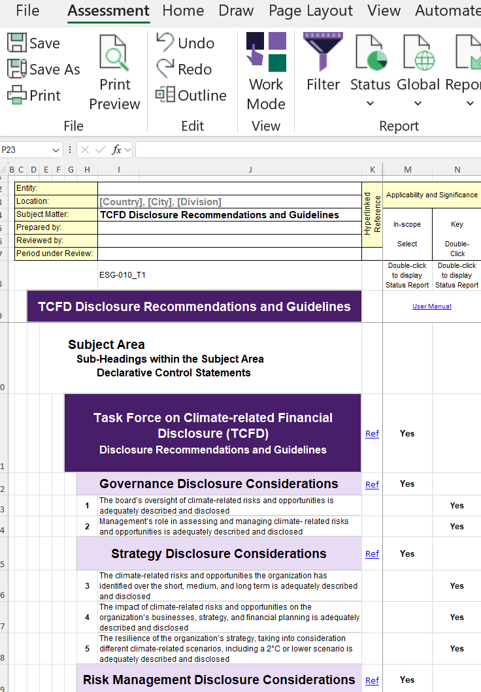Open the Page Layout tab

(x=310, y=10)
